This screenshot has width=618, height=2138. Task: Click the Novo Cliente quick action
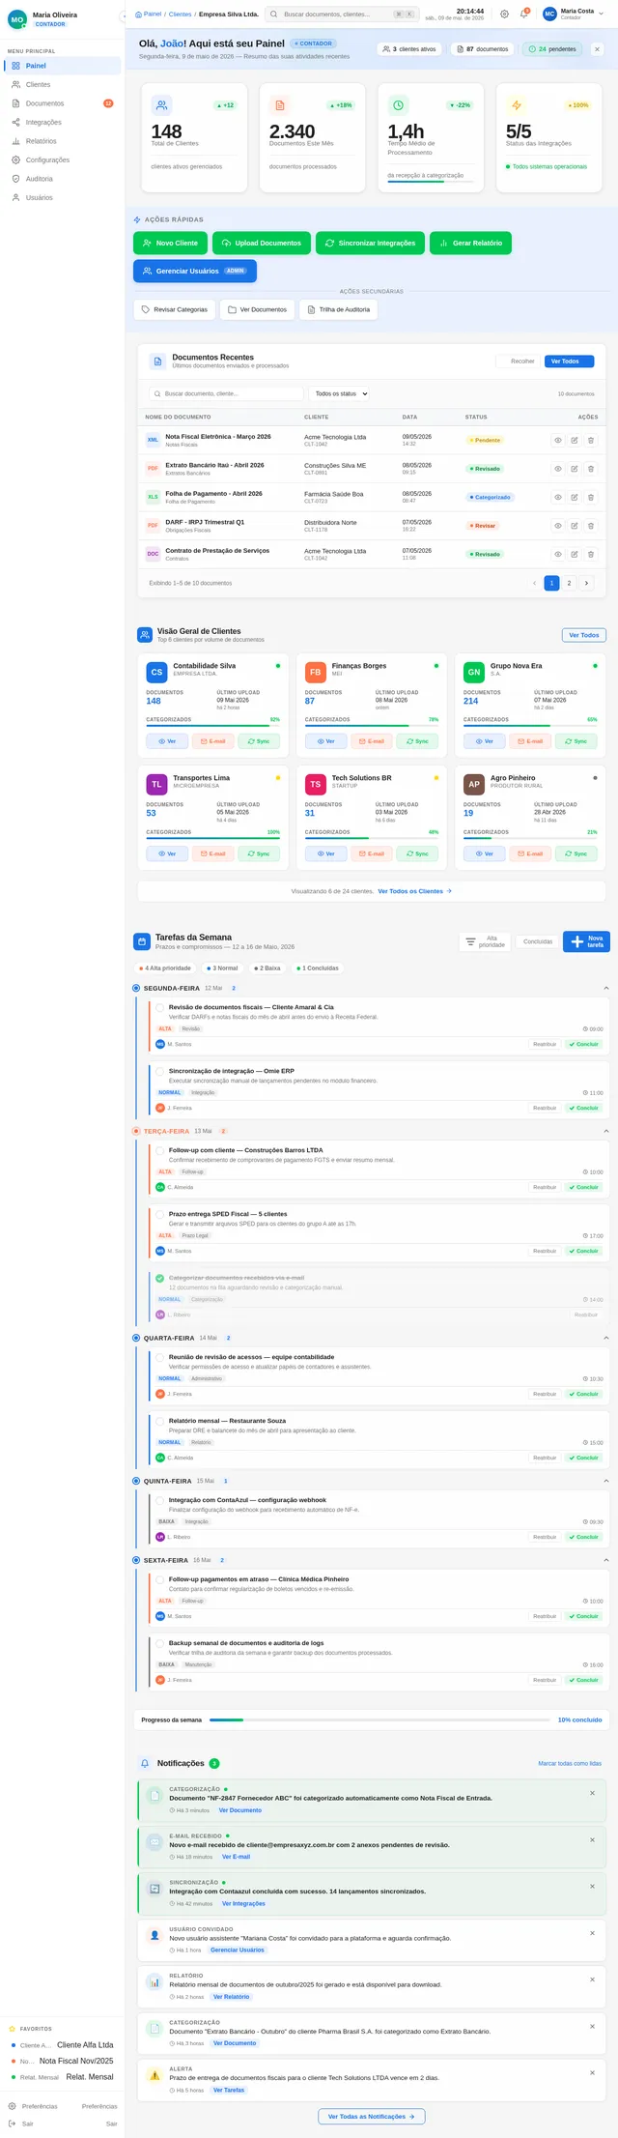(170, 243)
